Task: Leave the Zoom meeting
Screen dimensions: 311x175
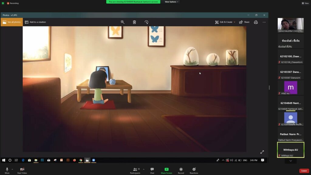Action: click(x=304, y=171)
